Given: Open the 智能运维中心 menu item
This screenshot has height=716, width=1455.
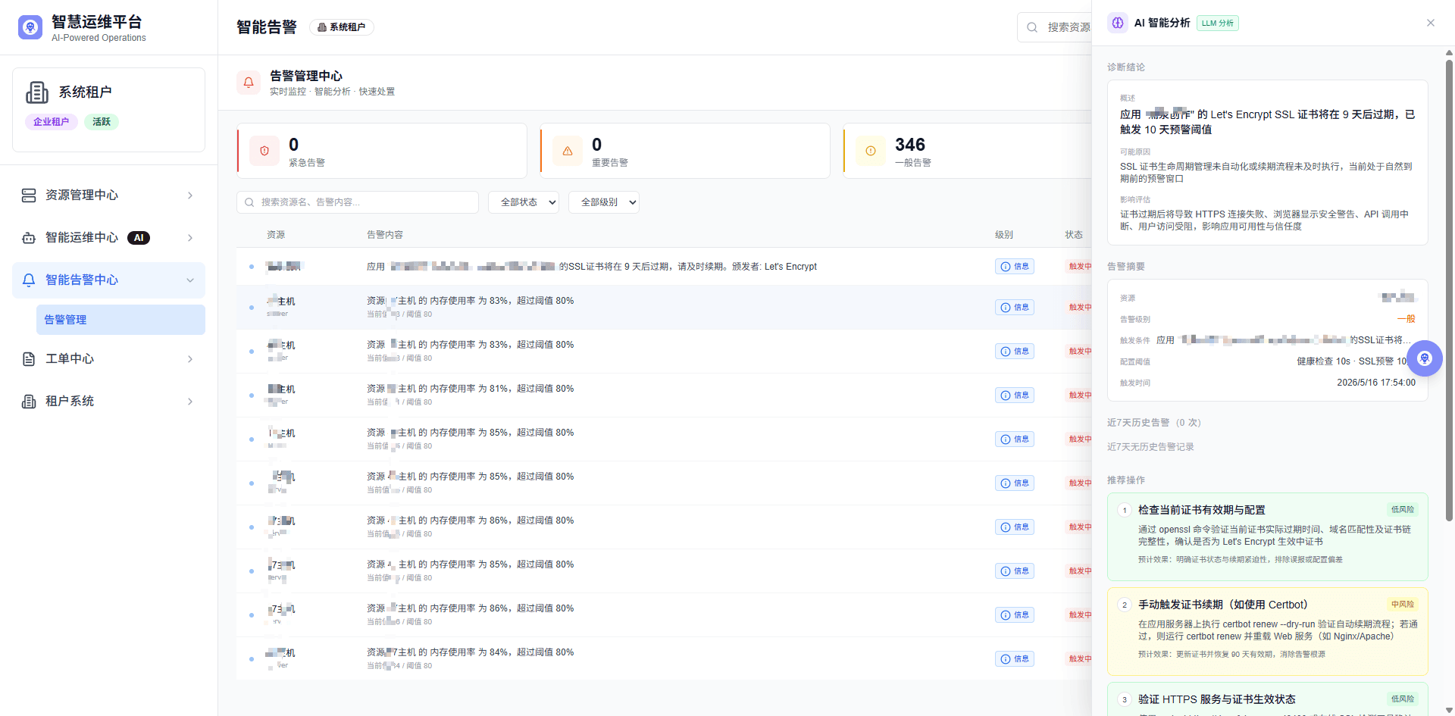Looking at the screenshot, I should click(x=108, y=238).
